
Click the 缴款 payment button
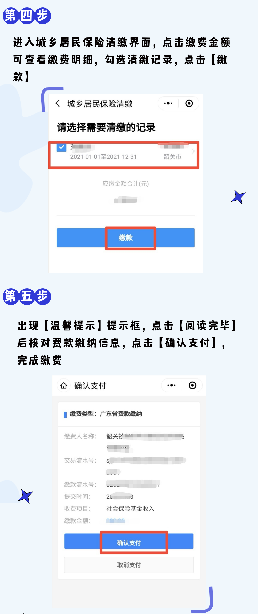tap(126, 238)
